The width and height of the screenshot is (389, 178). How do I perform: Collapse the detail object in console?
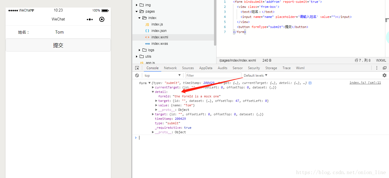(x=153, y=92)
